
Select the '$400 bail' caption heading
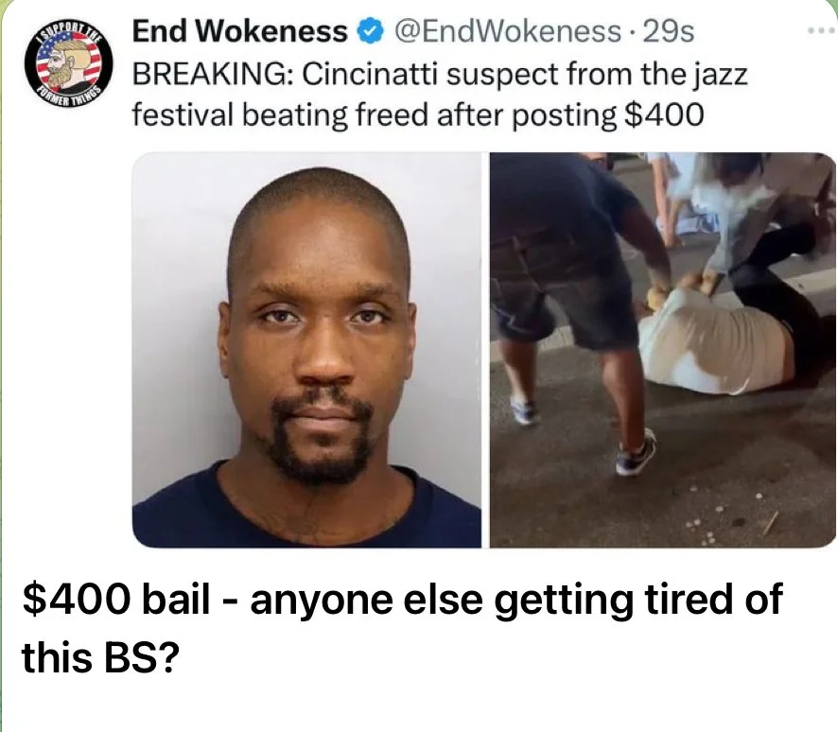(x=116, y=599)
